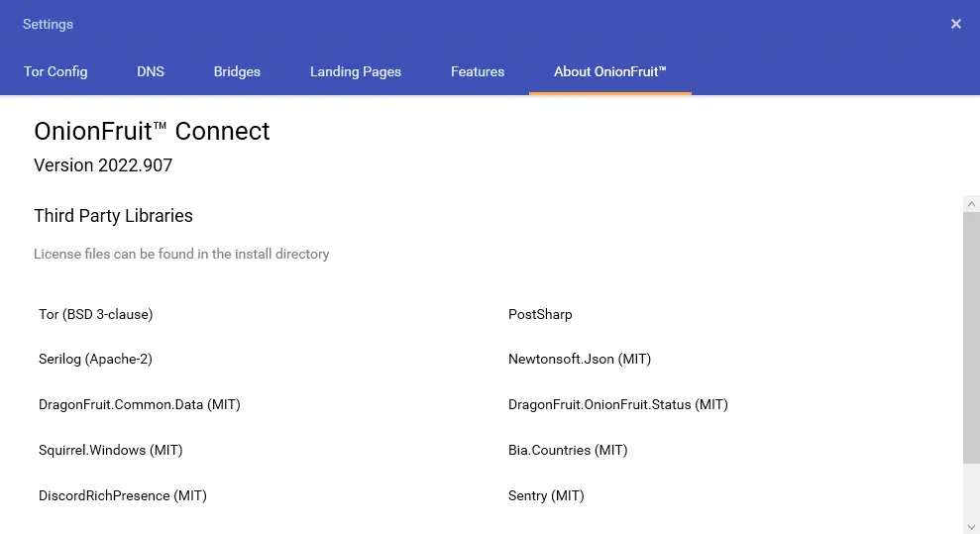Click the scrollbar up arrow

click(x=971, y=204)
